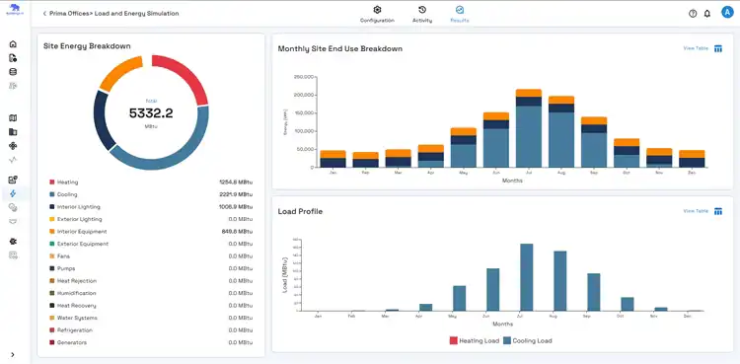Viewport: 740px width, 364px height.
Task: Open the buildings icon in sidebar
Action: (x=13, y=132)
